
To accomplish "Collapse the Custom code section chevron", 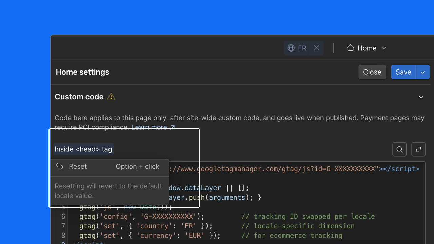I will point(421,97).
